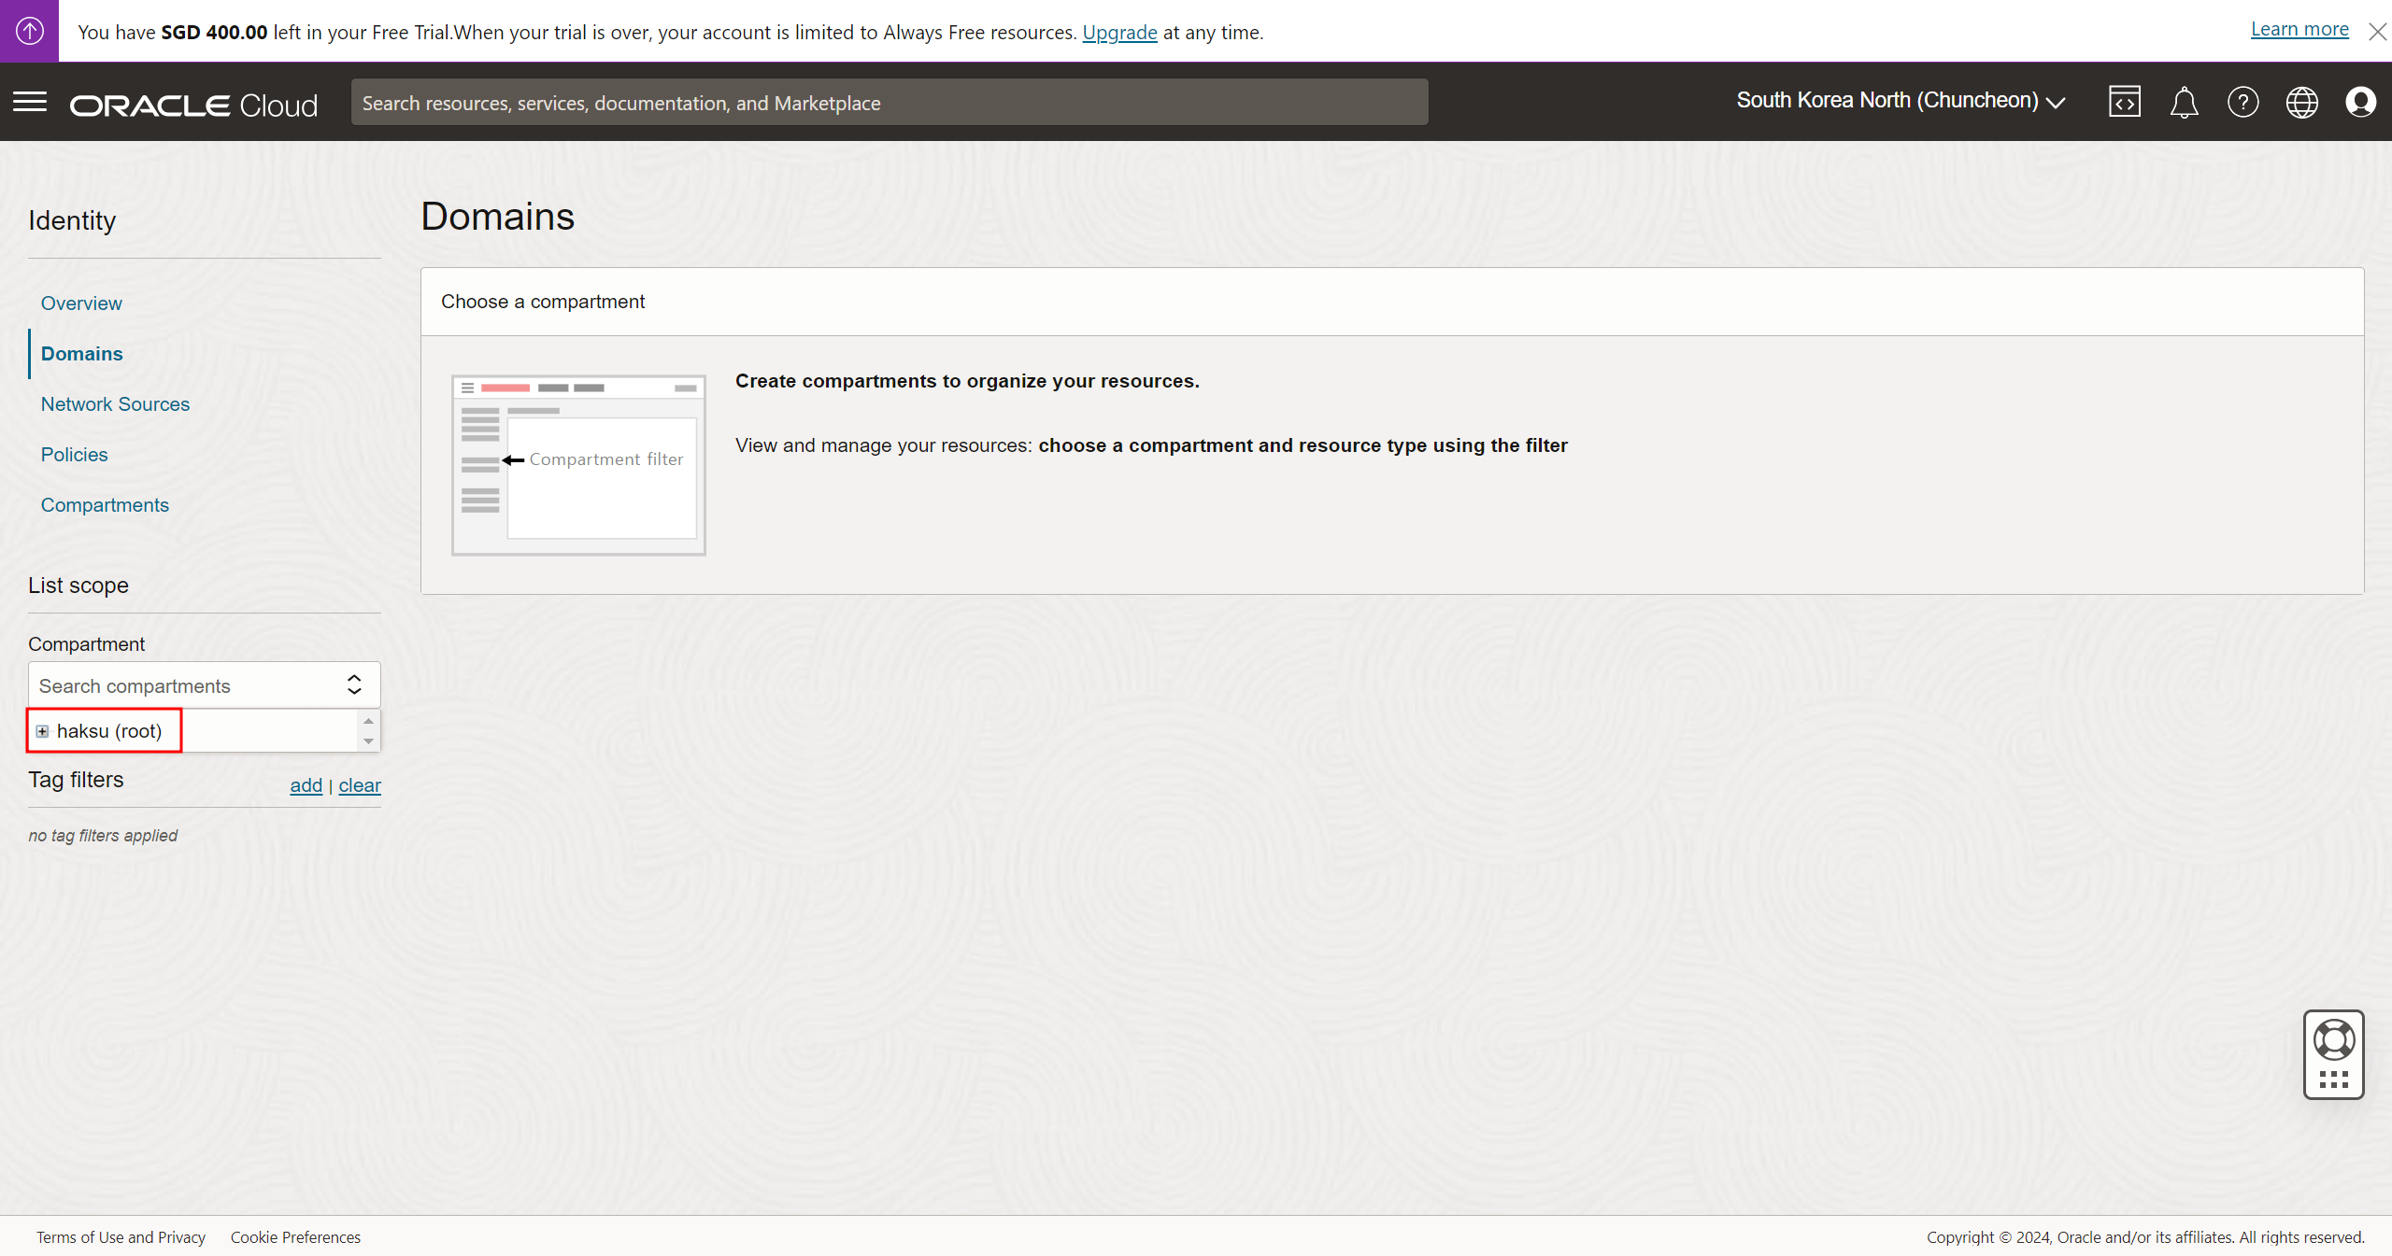Click the free trial upgrade arrow icon

point(29,31)
